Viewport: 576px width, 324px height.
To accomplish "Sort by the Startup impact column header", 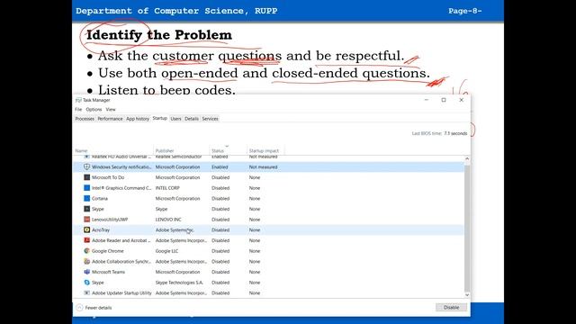I will 265,150.
